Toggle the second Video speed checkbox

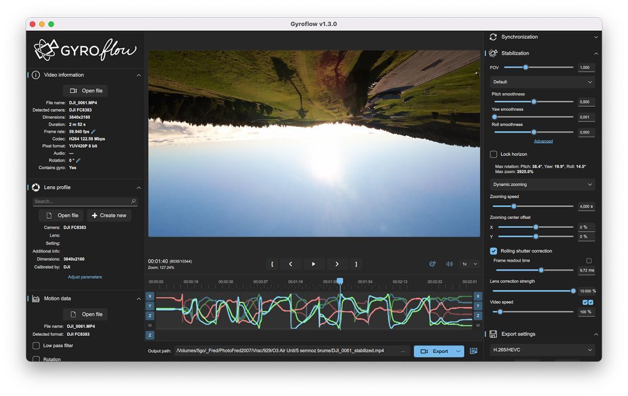(x=591, y=302)
